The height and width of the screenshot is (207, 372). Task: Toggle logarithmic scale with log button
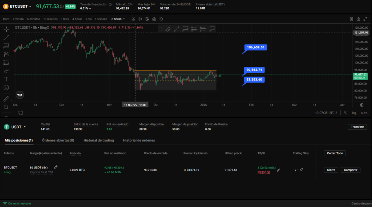pyautogui.click(x=354, y=113)
